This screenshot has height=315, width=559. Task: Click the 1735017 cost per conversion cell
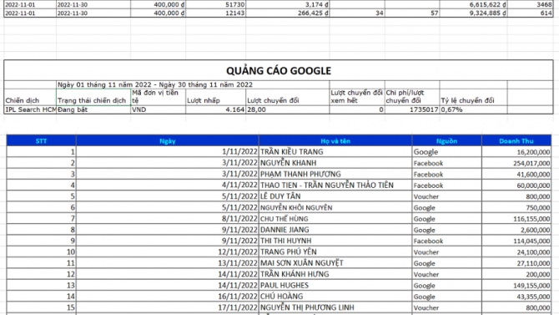coord(412,109)
